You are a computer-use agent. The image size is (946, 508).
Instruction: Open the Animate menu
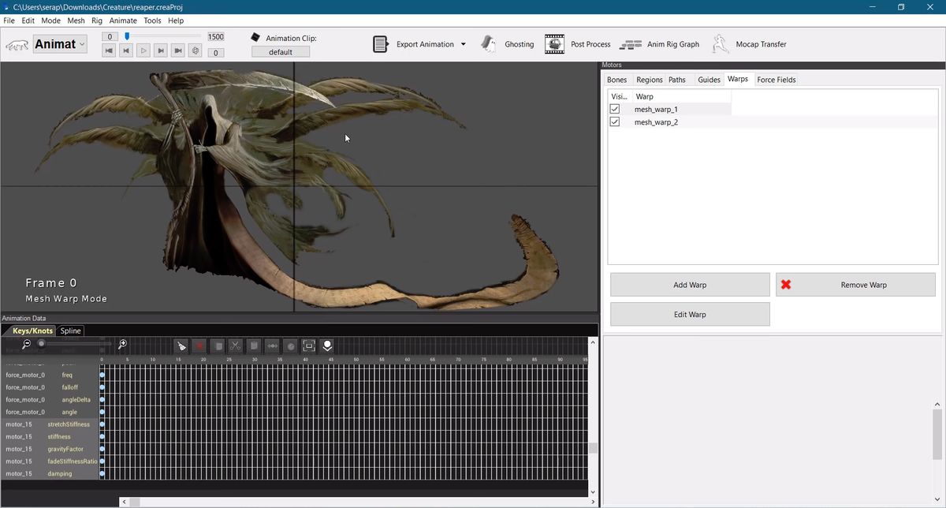(x=122, y=21)
